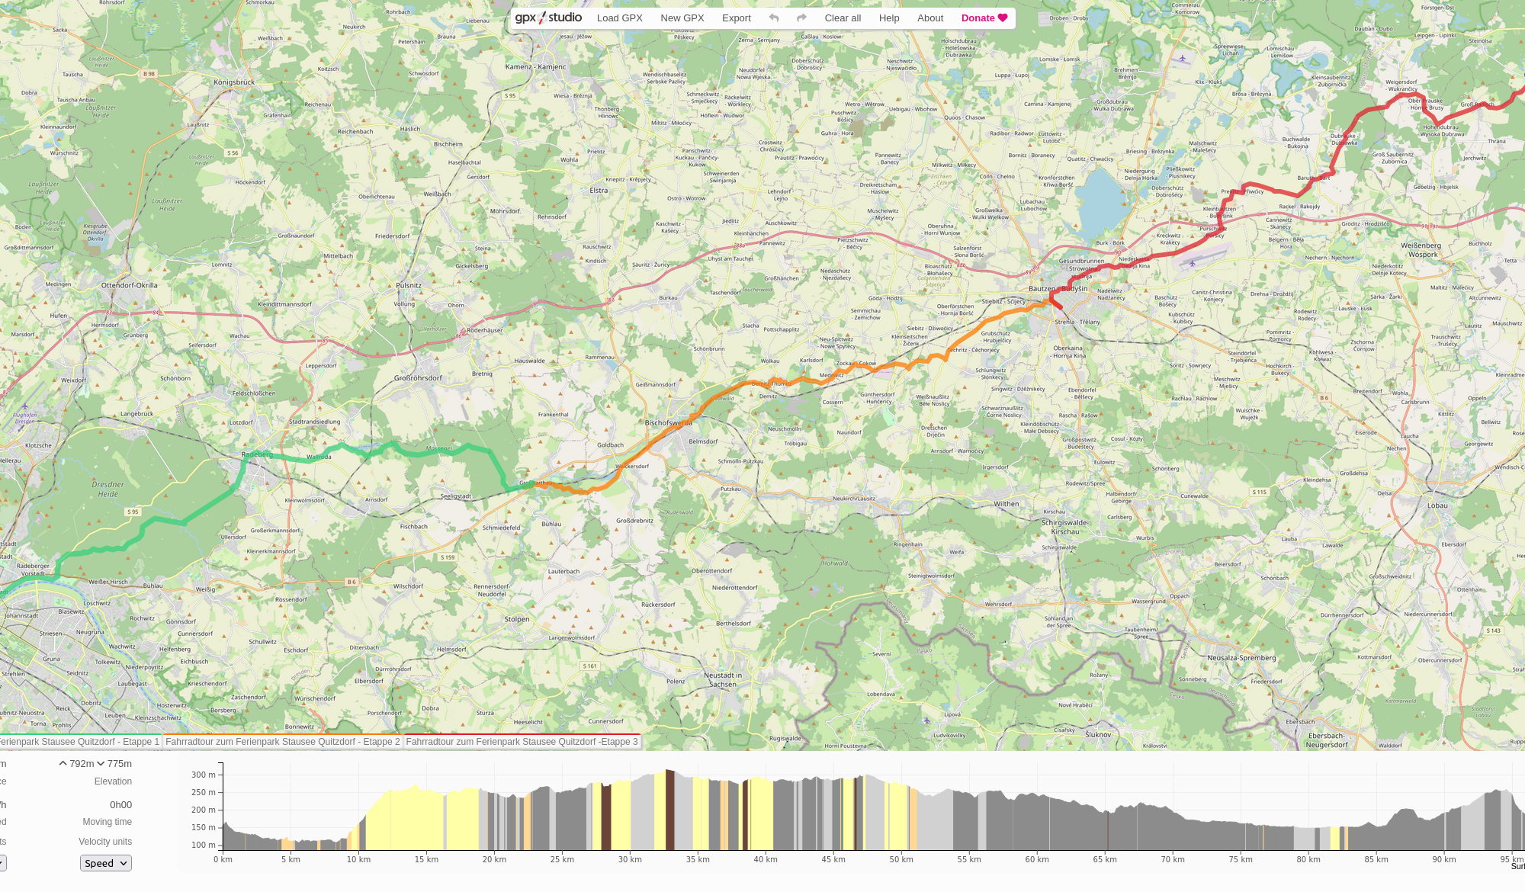Click elevation profile at 50 km mark
The width and height of the screenshot is (1525, 892).
point(901,816)
